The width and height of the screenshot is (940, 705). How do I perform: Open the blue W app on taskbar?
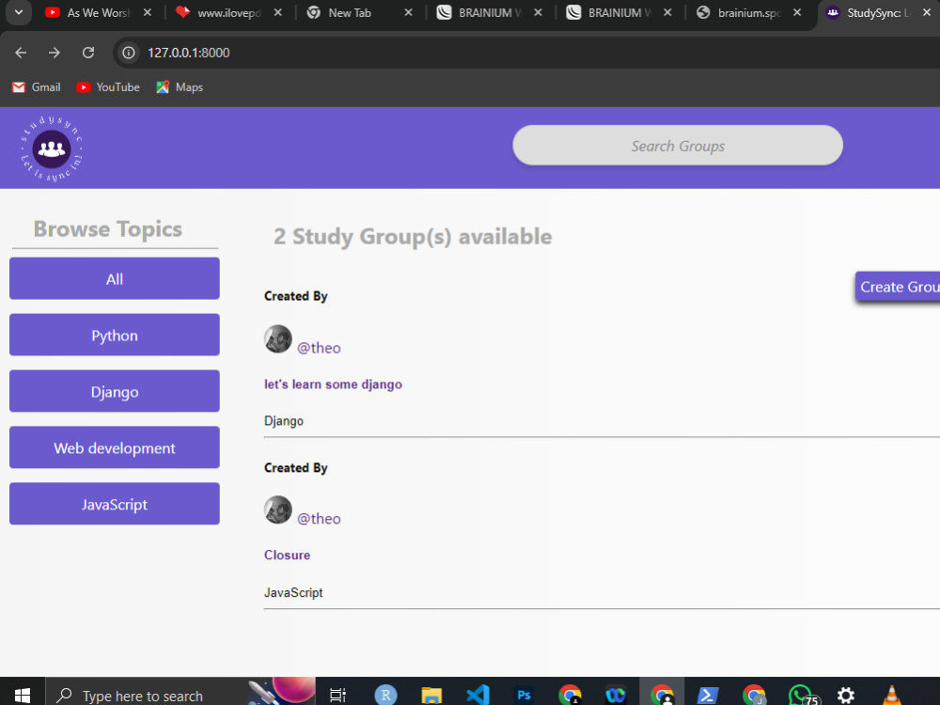616,695
